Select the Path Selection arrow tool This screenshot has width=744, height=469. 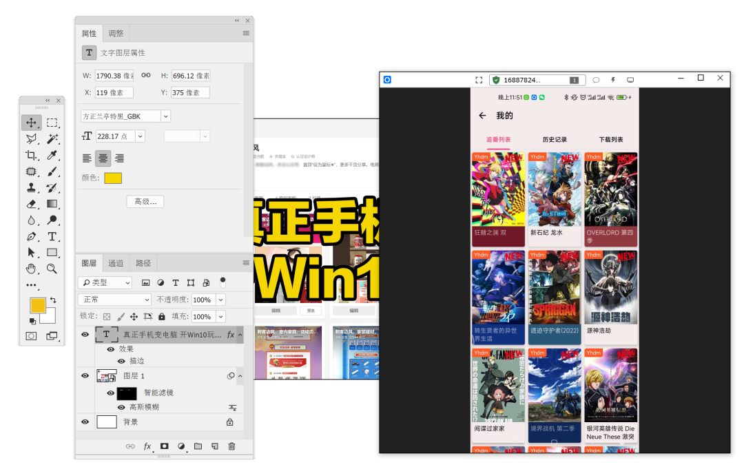(31, 252)
